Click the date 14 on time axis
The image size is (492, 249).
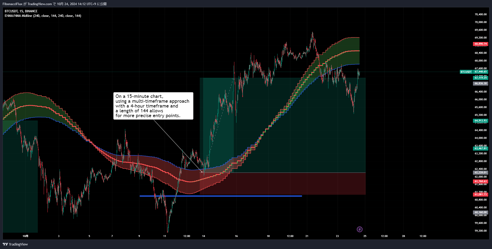[204, 236]
